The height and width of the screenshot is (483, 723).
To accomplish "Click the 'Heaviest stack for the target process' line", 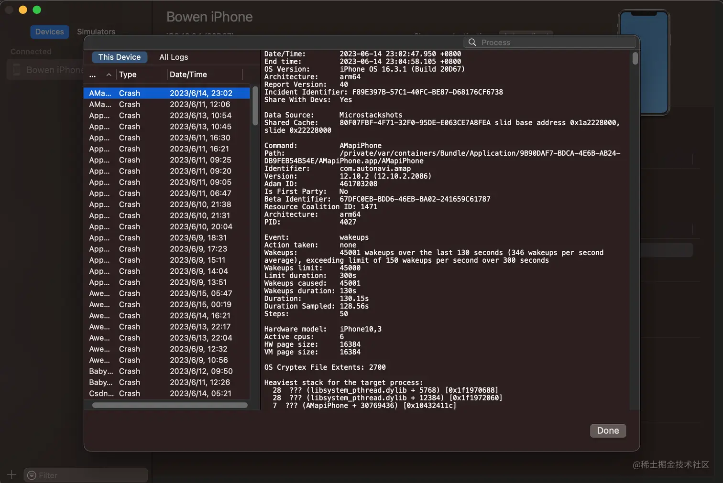I will coord(344,383).
